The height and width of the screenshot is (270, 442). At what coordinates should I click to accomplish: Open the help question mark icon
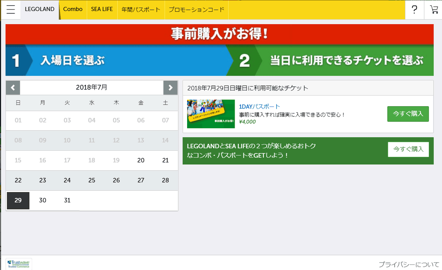414,10
